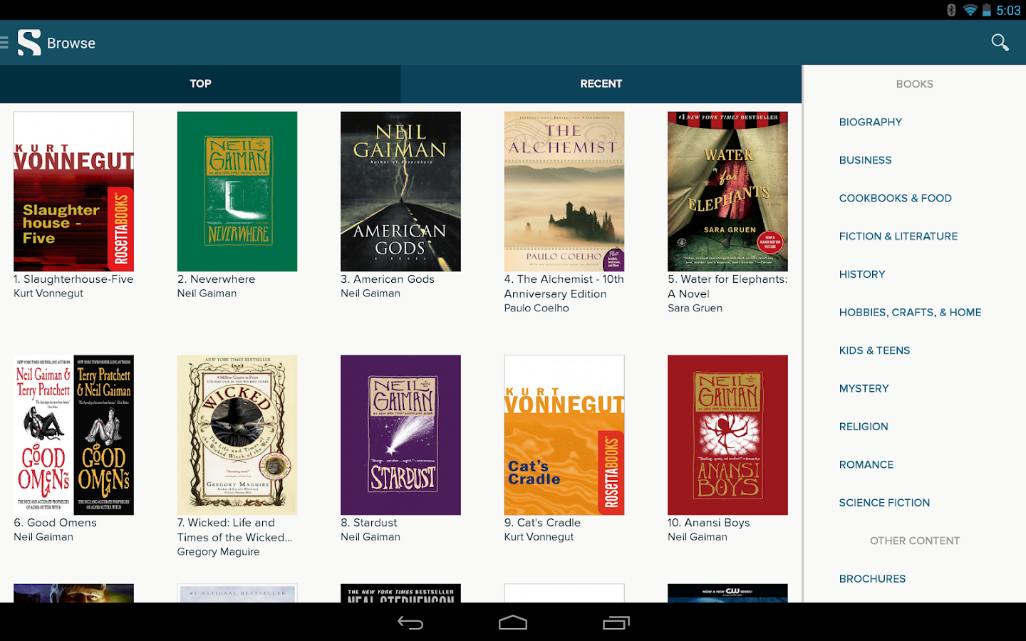Viewport: 1026px width, 641px height.
Task: Open the History category
Action: click(x=862, y=275)
